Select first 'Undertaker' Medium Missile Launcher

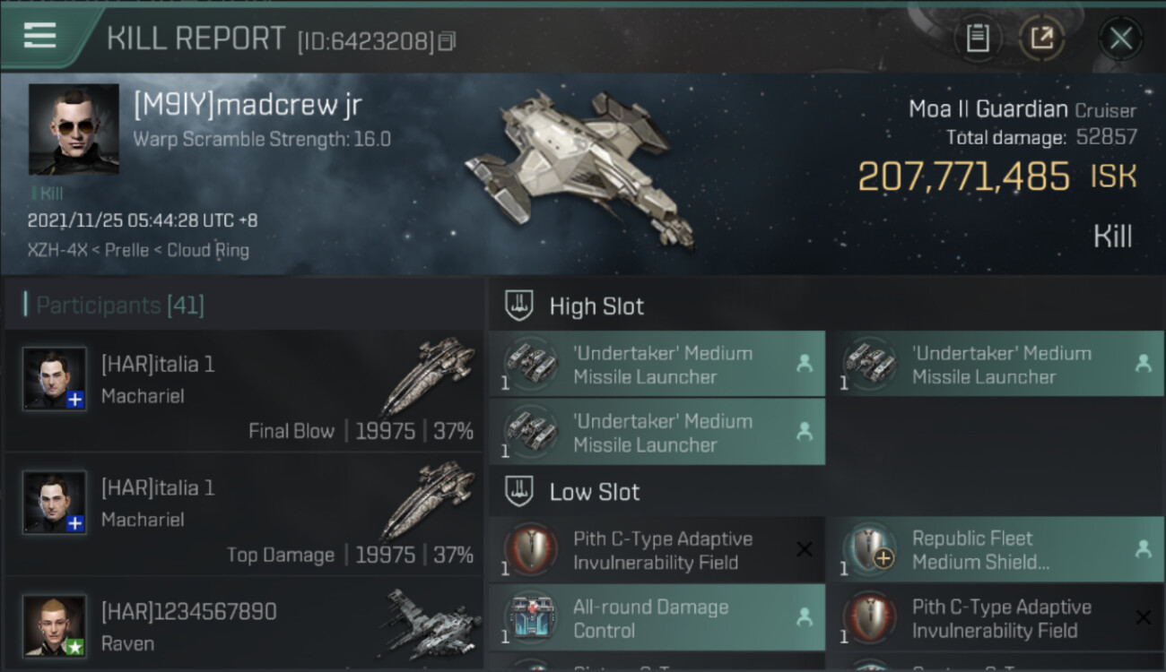pyautogui.click(x=657, y=364)
